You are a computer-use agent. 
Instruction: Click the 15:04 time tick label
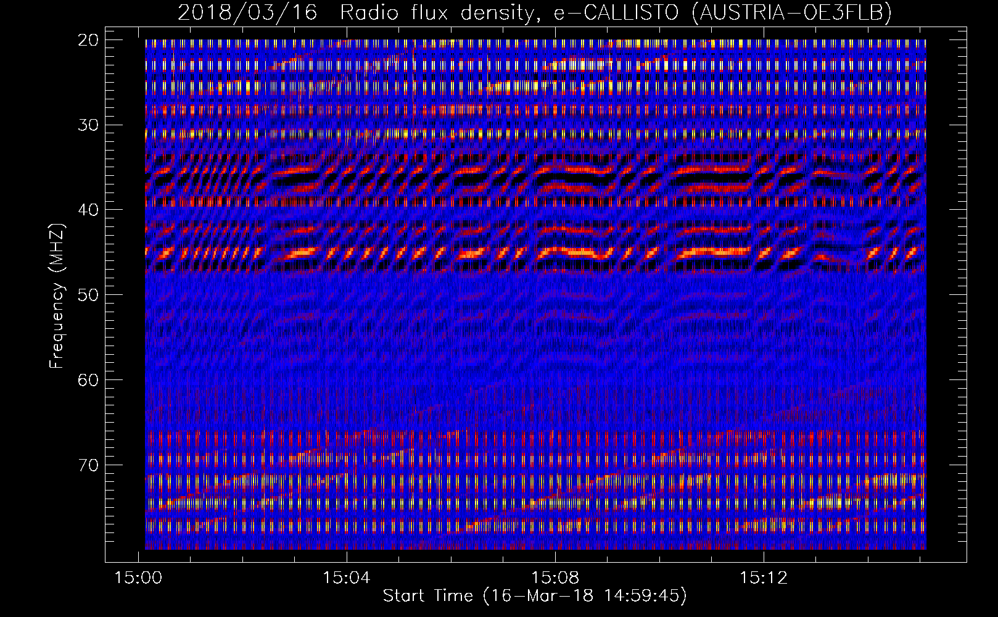point(347,578)
